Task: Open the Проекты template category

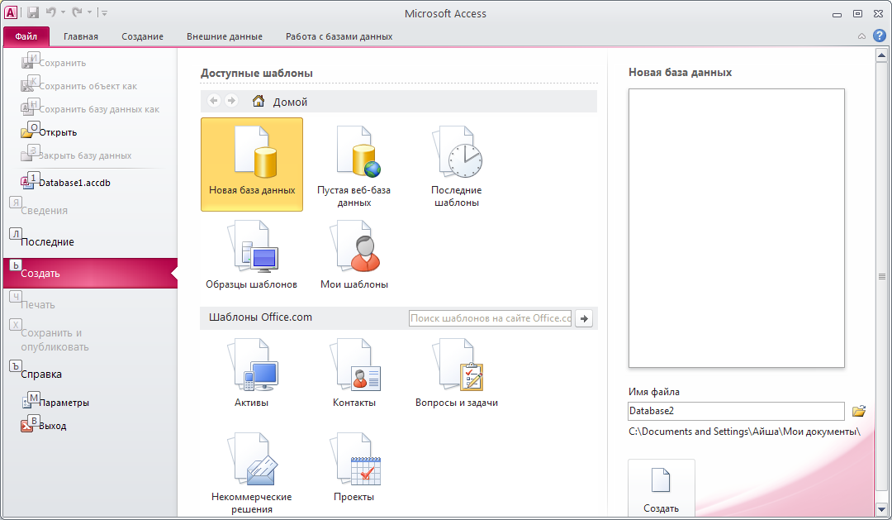Action: point(353,467)
